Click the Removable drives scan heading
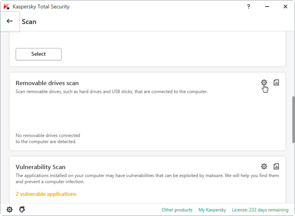295x216 pixels. pos(47,83)
